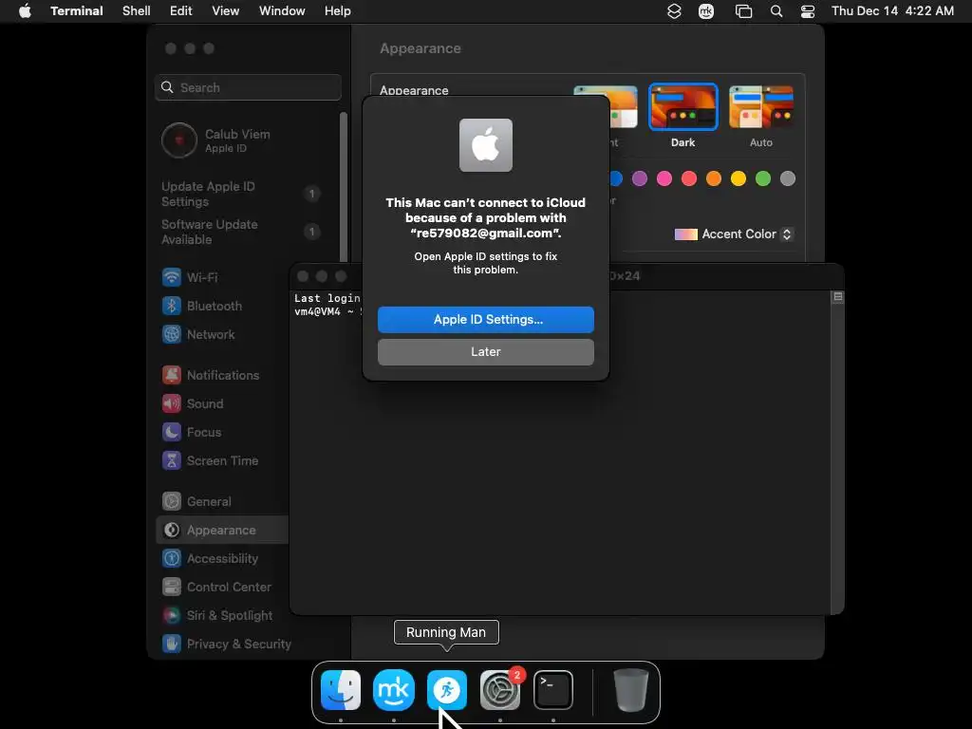Open Accessibility in the Settings sidebar
Screen dimensions: 972x729
tap(221, 558)
